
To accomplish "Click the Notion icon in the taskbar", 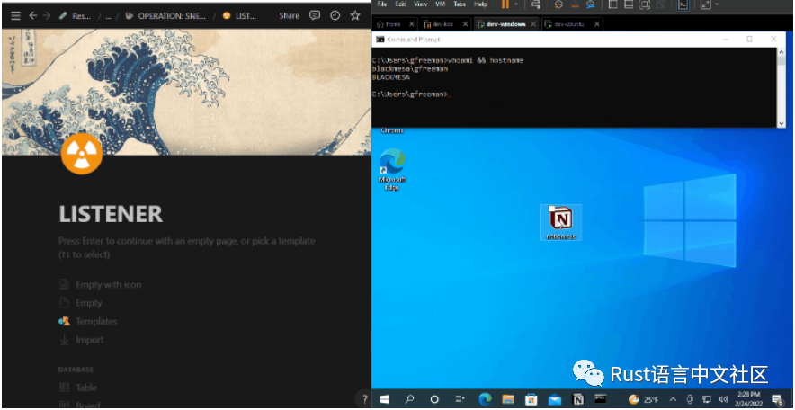I will [x=578, y=399].
